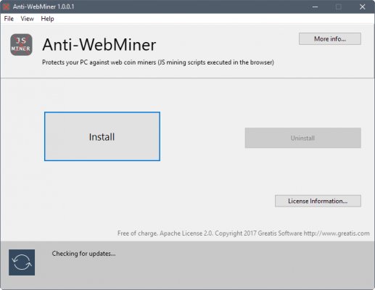Click the JS Miner application logo
The image size is (375, 290).
[21, 45]
